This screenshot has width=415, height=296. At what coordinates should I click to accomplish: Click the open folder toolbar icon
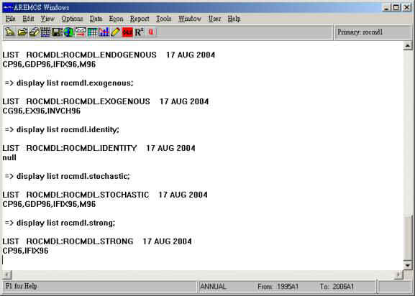coord(22,32)
